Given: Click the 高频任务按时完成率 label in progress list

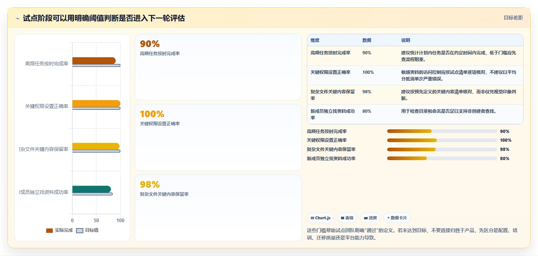Looking at the screenshot, I should [327, 131].
